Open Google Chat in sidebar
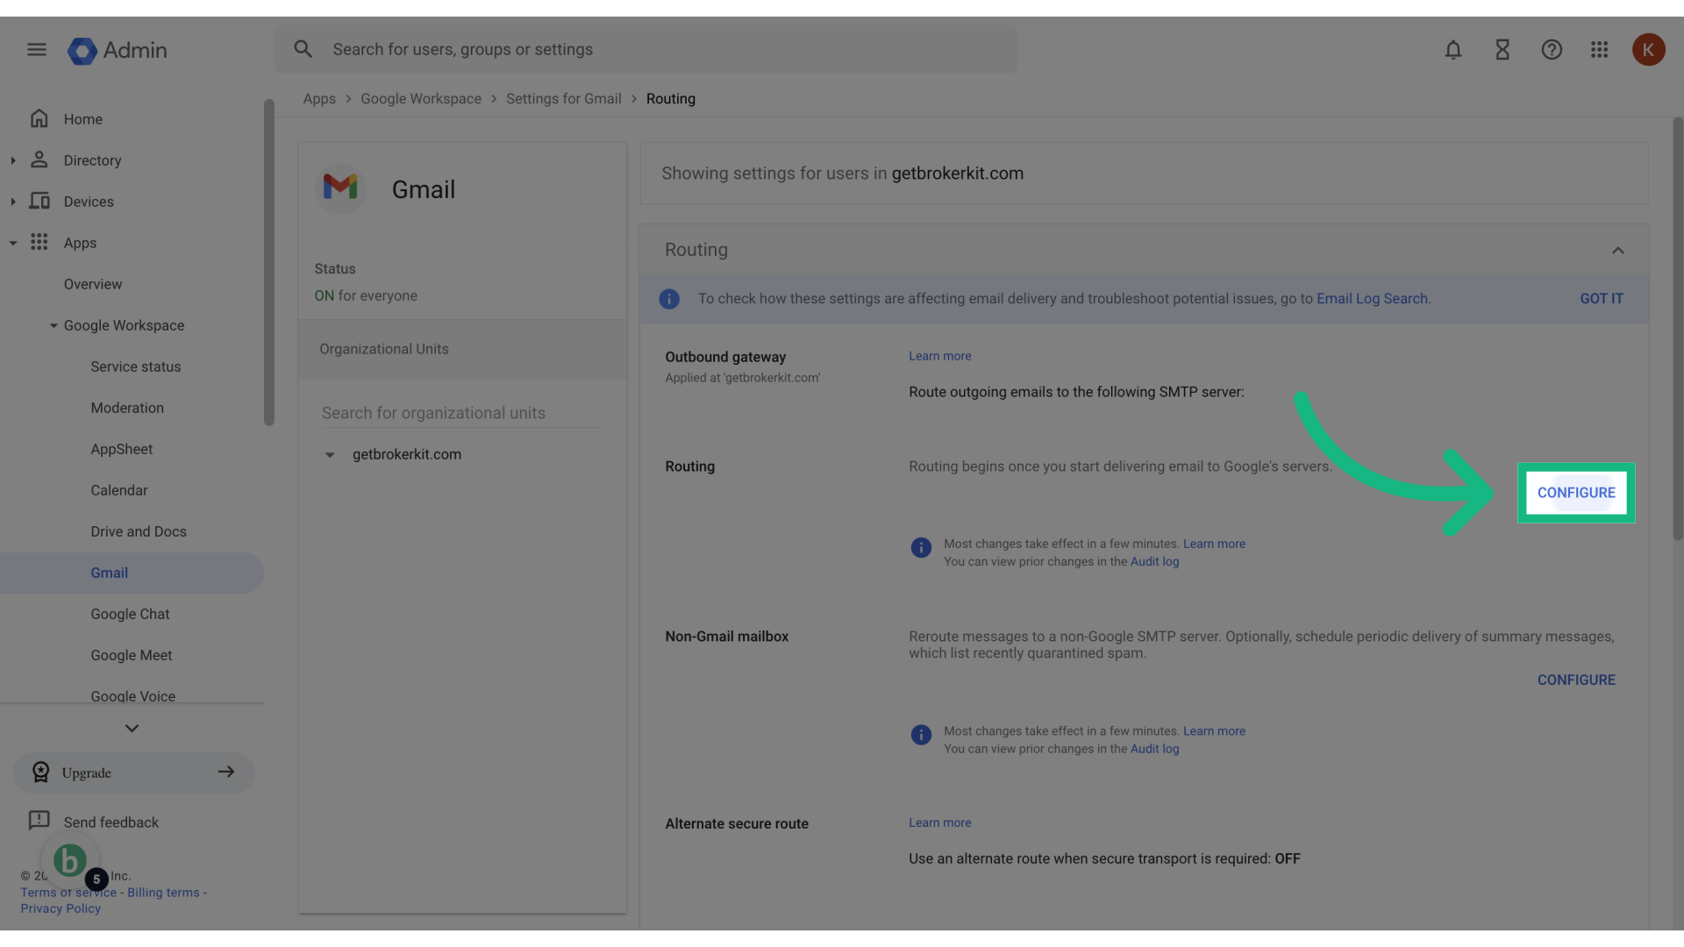The image size is (1684, 947). [131, 614]
